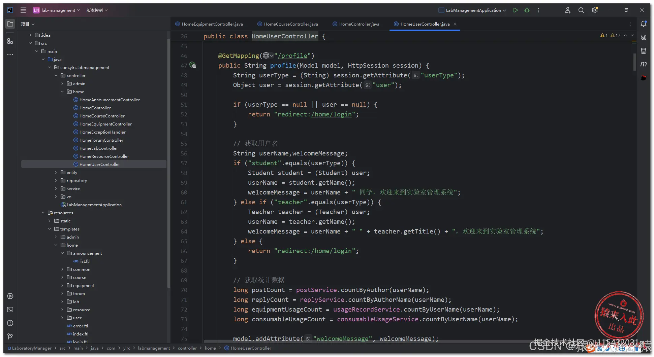Viewport: 654px width, 357px height.
Task: Go to next highlighted problem arrow
Action: [632, 35]
